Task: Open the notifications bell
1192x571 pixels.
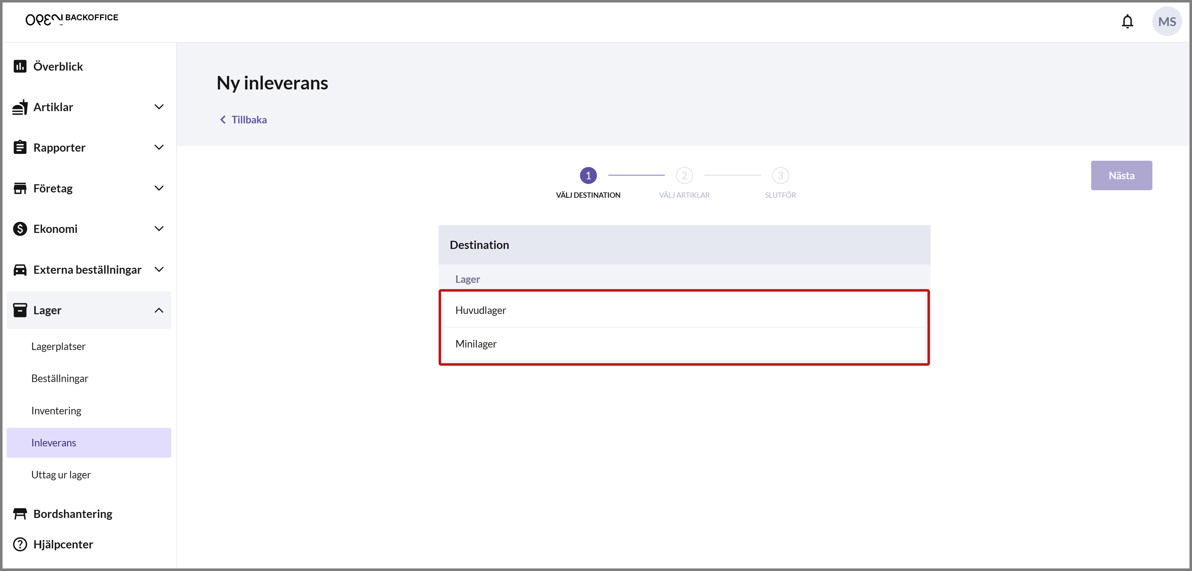Action: [x=1127, y=21]
